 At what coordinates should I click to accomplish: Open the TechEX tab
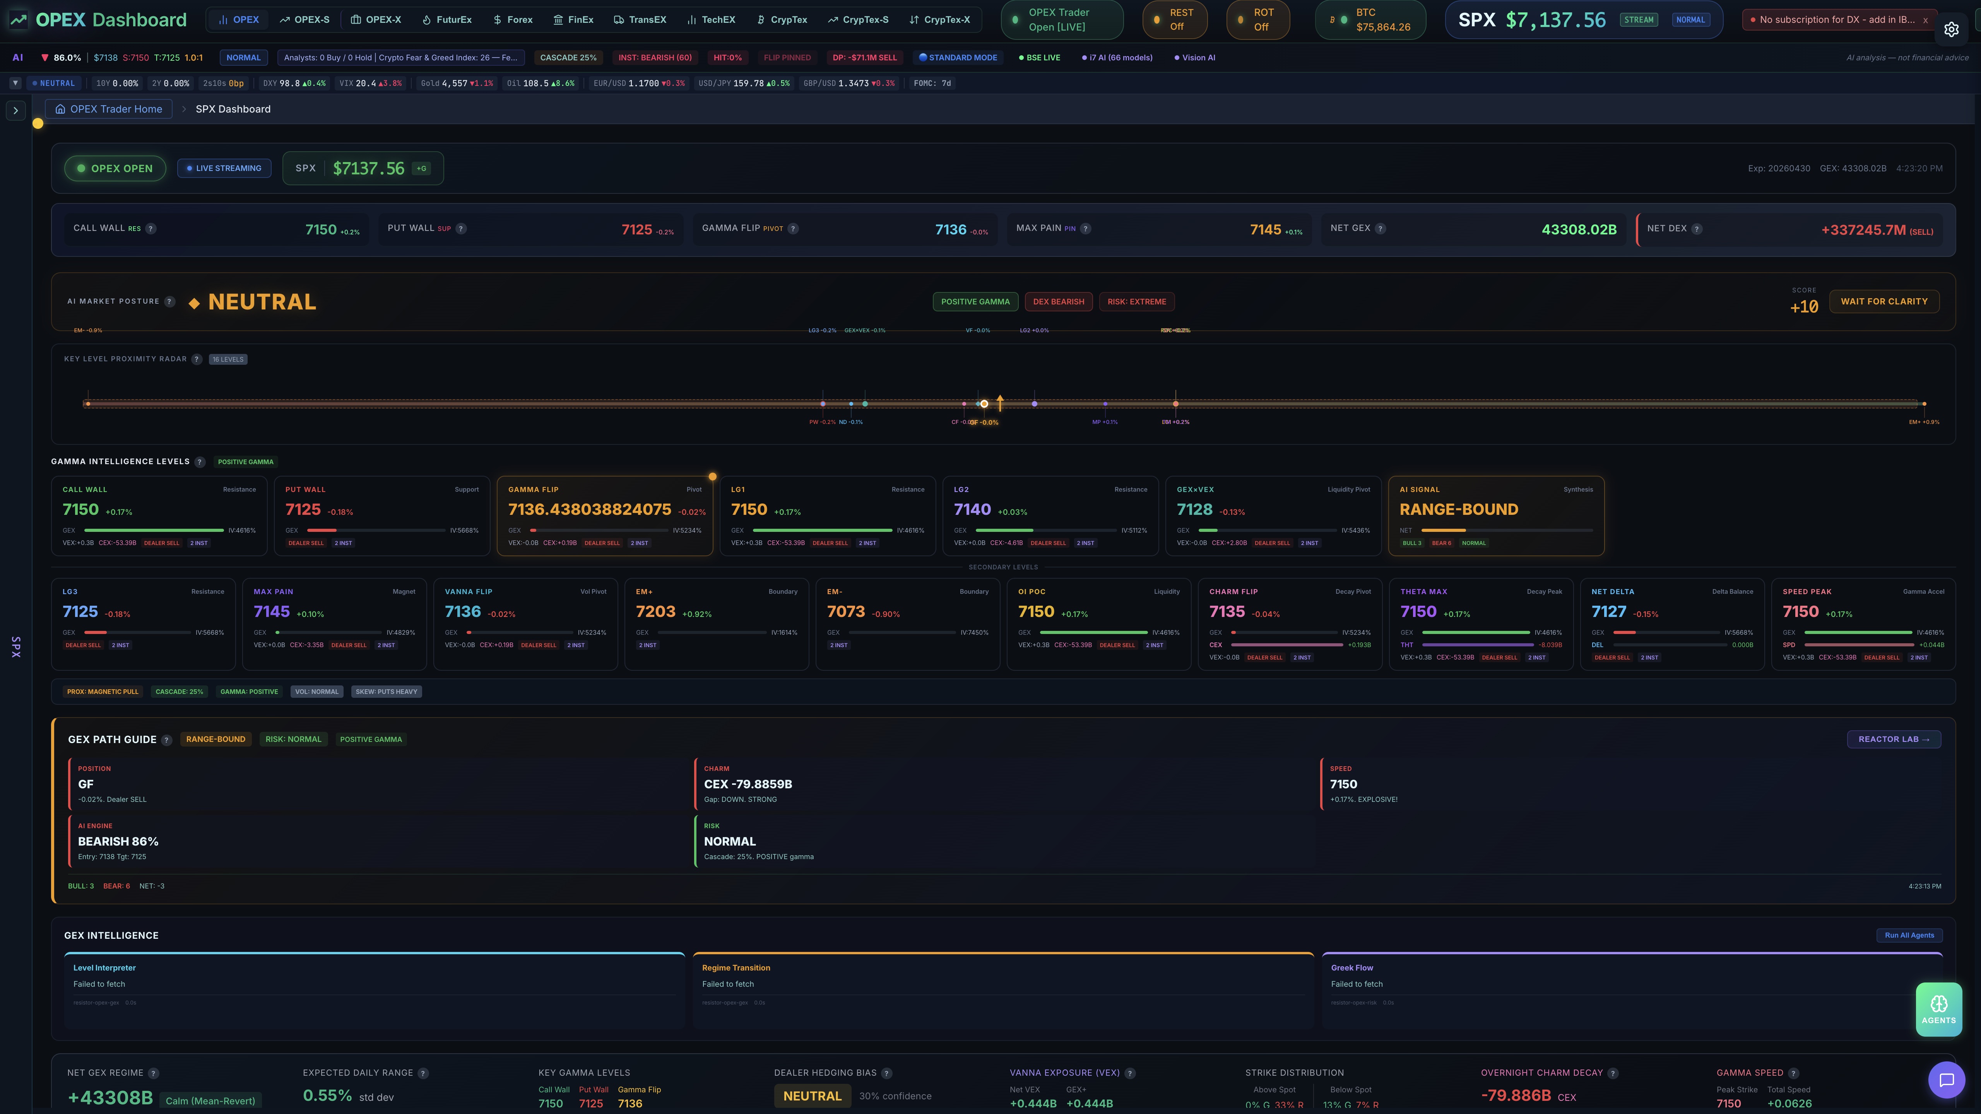click(x=712, y=20)
